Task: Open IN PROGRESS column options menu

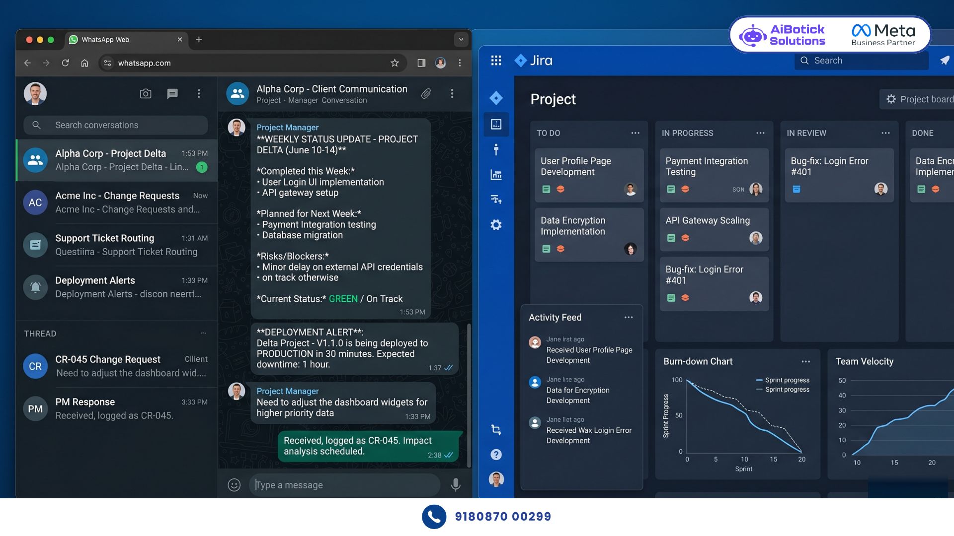Action: click(x=760, y=133)
